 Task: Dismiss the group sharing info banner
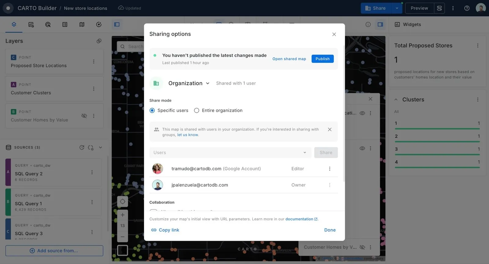329,129
